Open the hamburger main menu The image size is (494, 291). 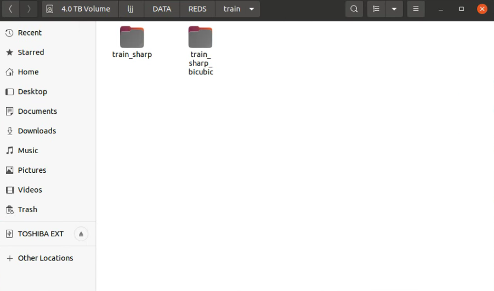(416, 9)
